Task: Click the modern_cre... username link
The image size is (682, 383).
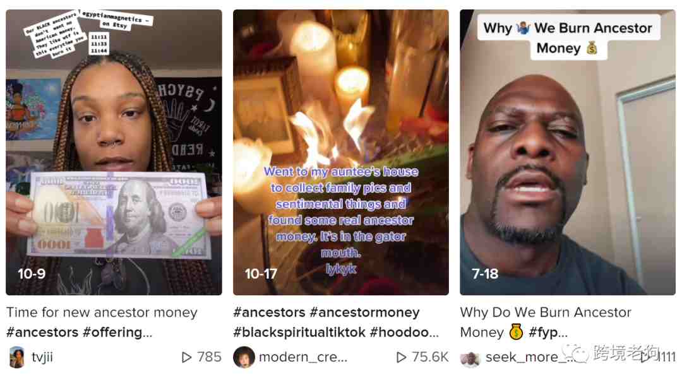Action: 303,357
